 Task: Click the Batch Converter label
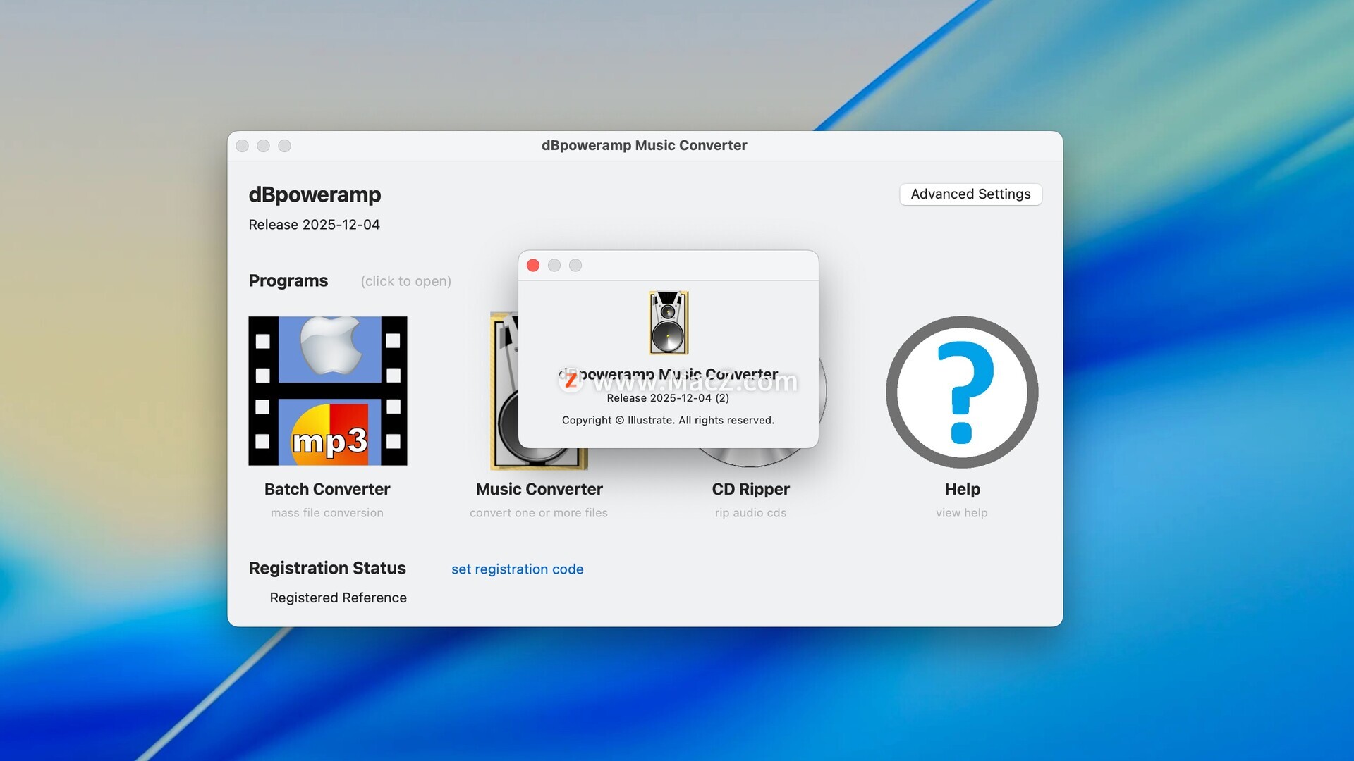tap(327, 489)
